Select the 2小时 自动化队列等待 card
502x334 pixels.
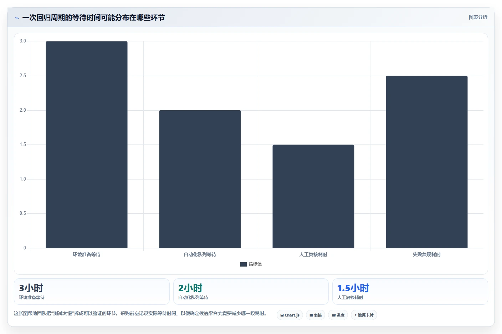(251, 292)
